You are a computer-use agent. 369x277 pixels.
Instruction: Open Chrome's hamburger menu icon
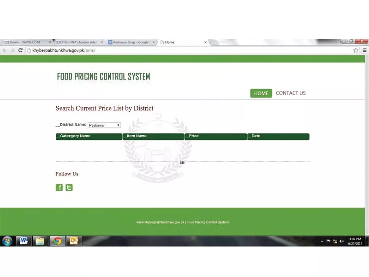click(x=364, y=50)
